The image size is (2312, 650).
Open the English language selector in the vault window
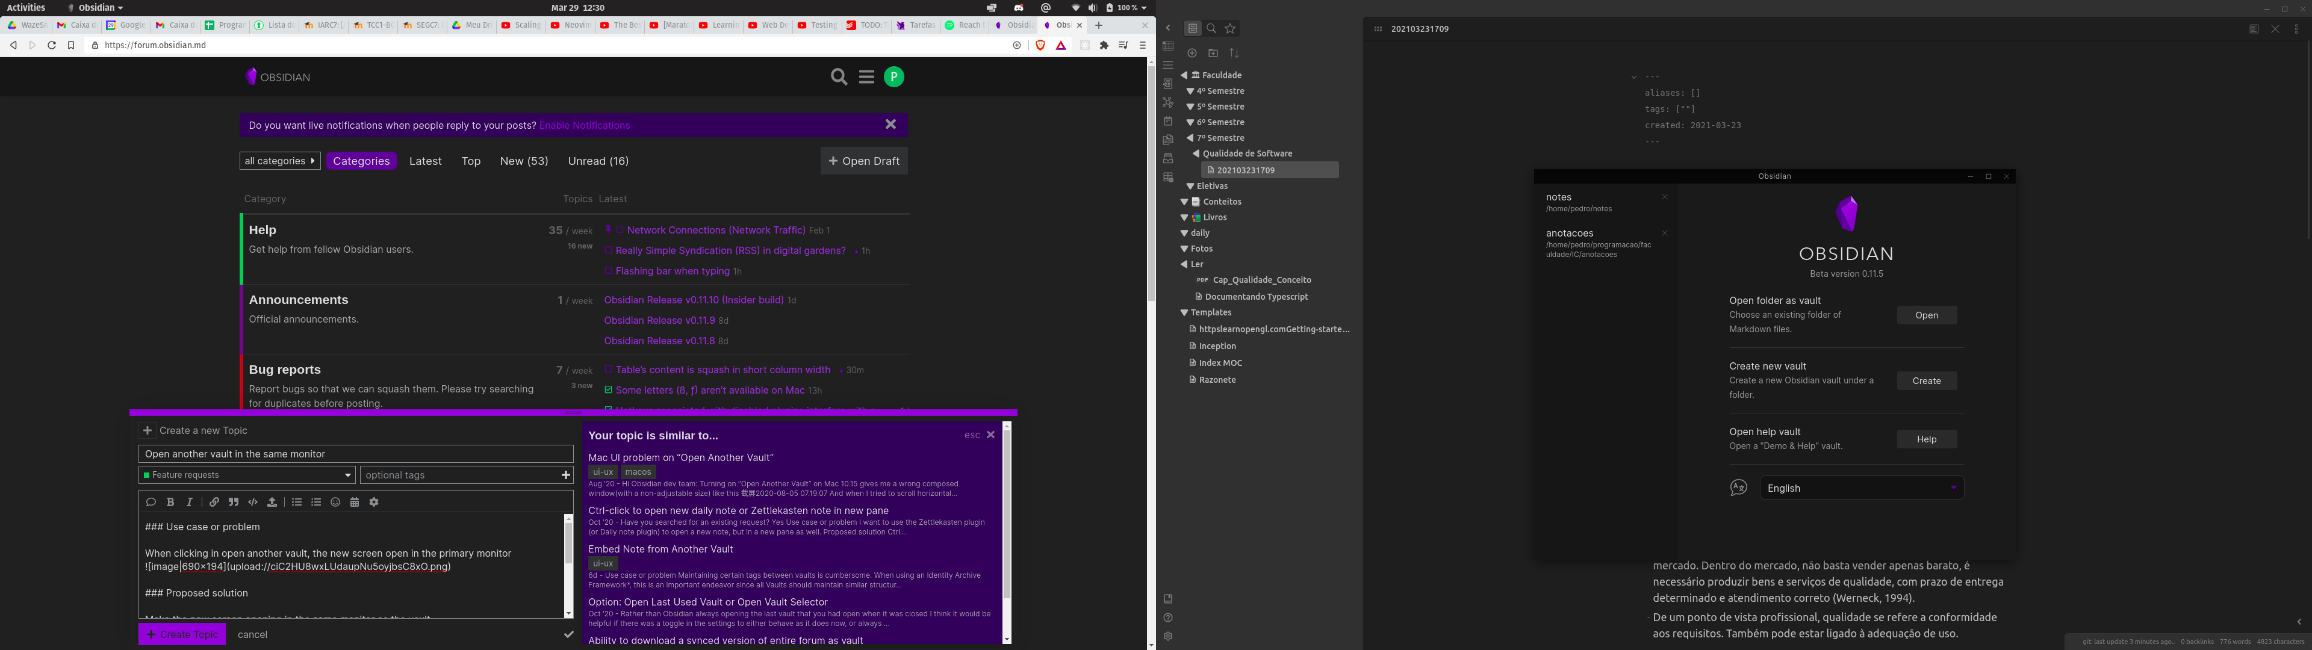click(1862, 487)
